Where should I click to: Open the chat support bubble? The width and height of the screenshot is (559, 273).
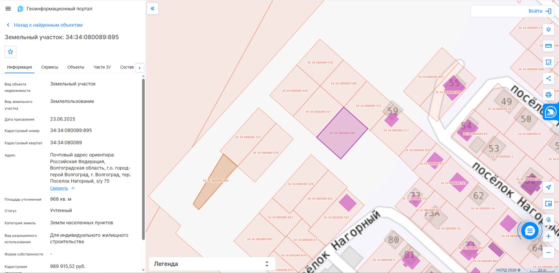[530, 231]
